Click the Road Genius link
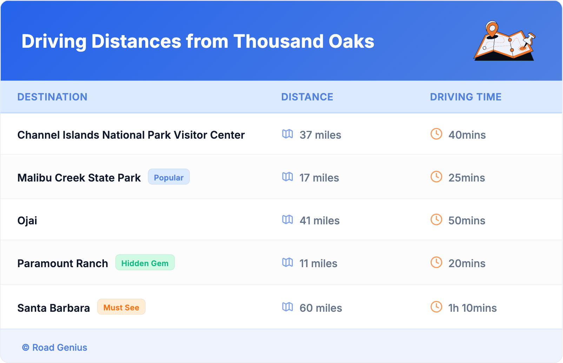Viewport: 563px width, 363px height. click(x=60, y=348)
